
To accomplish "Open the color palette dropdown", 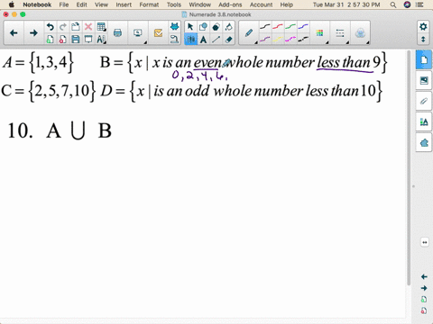I will (320, 33).
